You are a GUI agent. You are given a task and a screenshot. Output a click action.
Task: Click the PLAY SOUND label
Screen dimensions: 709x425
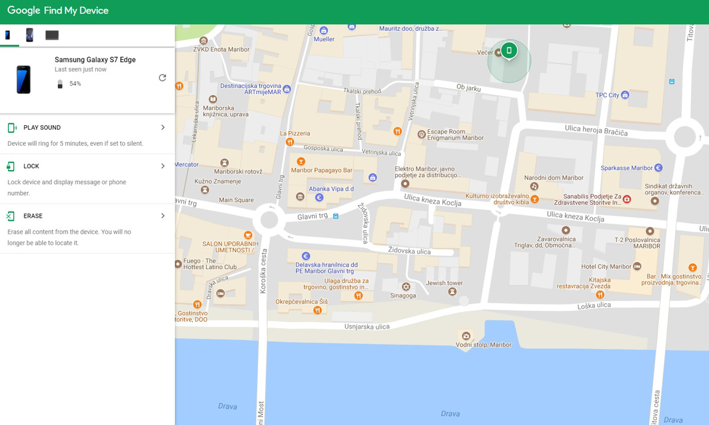42,128
